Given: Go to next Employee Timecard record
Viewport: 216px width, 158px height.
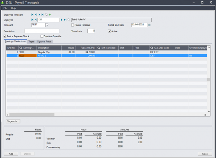Looking at the screenshot, I should (x=39, y=15).
